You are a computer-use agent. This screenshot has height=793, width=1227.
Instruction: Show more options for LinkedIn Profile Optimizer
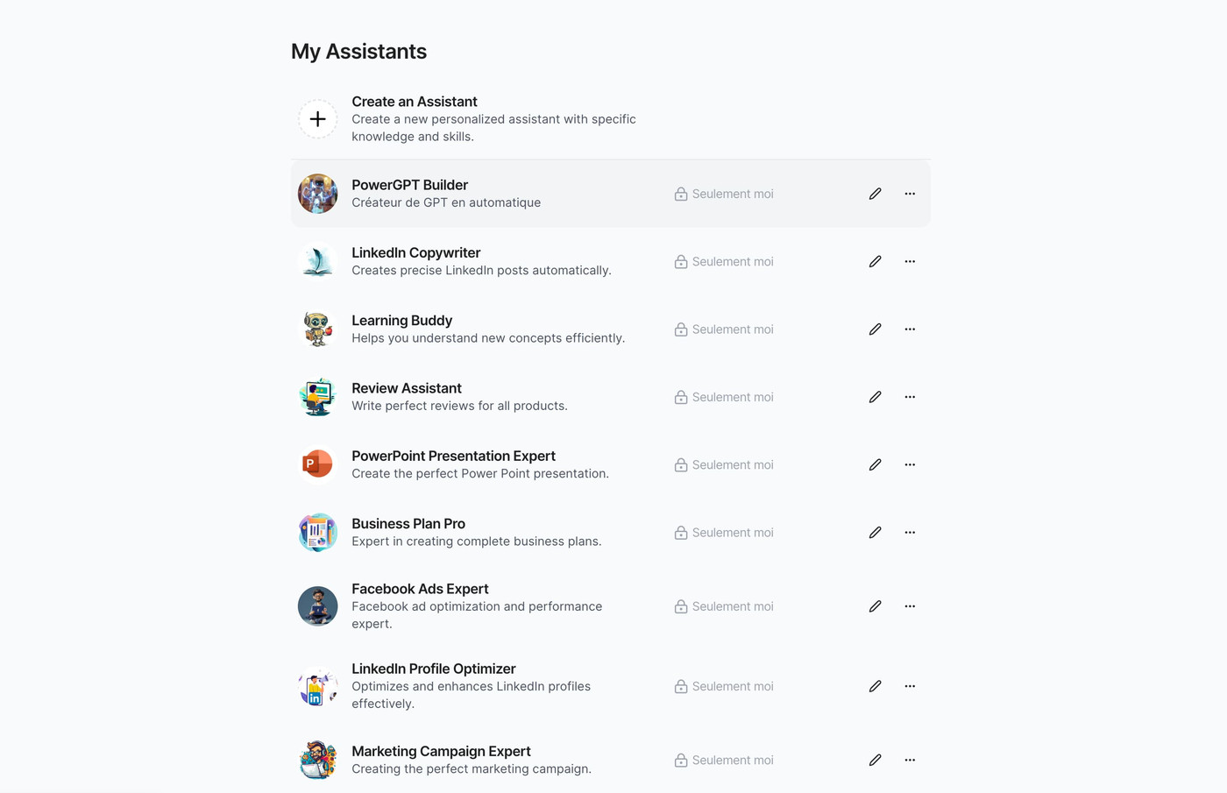click(910, 686)
